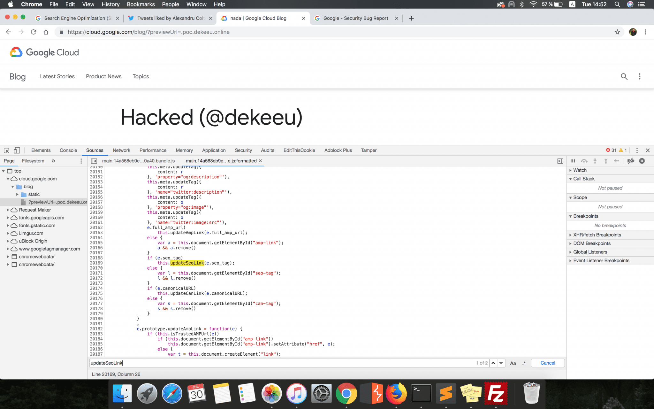Collapse the top frame tree node
This screenshot has height=409, width=654.
pos(4,171)
